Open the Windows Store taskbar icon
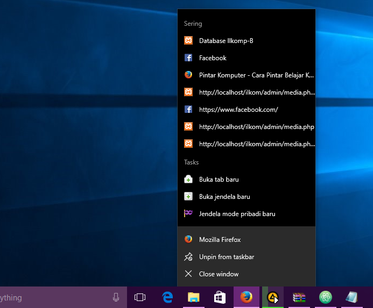 click(x=220, y=297)
